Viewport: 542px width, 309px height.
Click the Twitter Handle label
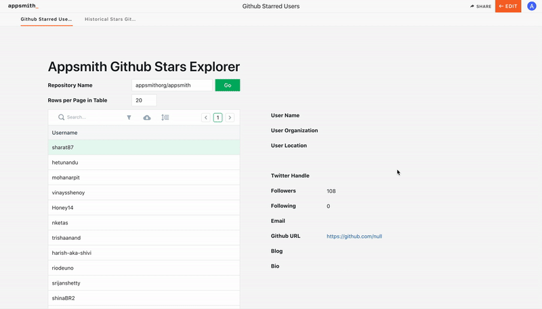pos(290,176)
